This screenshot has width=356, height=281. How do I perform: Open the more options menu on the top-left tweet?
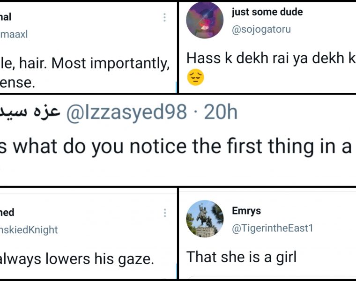164,17
